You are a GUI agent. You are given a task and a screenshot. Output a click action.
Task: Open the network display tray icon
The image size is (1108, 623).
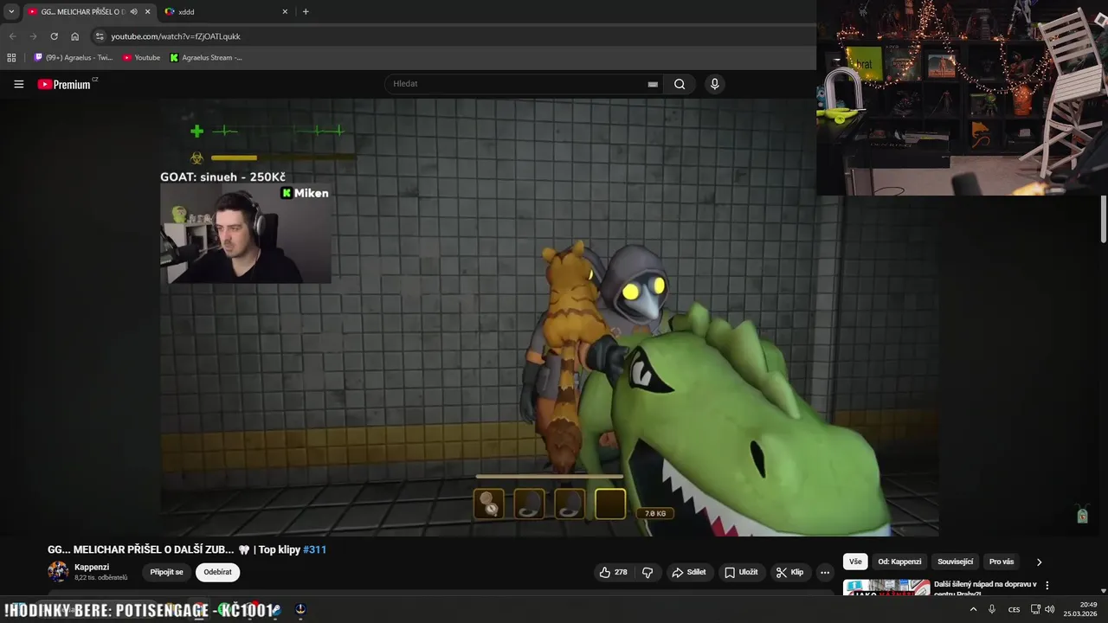[x=1035, y=609]
